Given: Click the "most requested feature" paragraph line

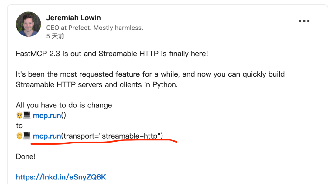Looking at the screenshot, I should (x=150, y=74).
